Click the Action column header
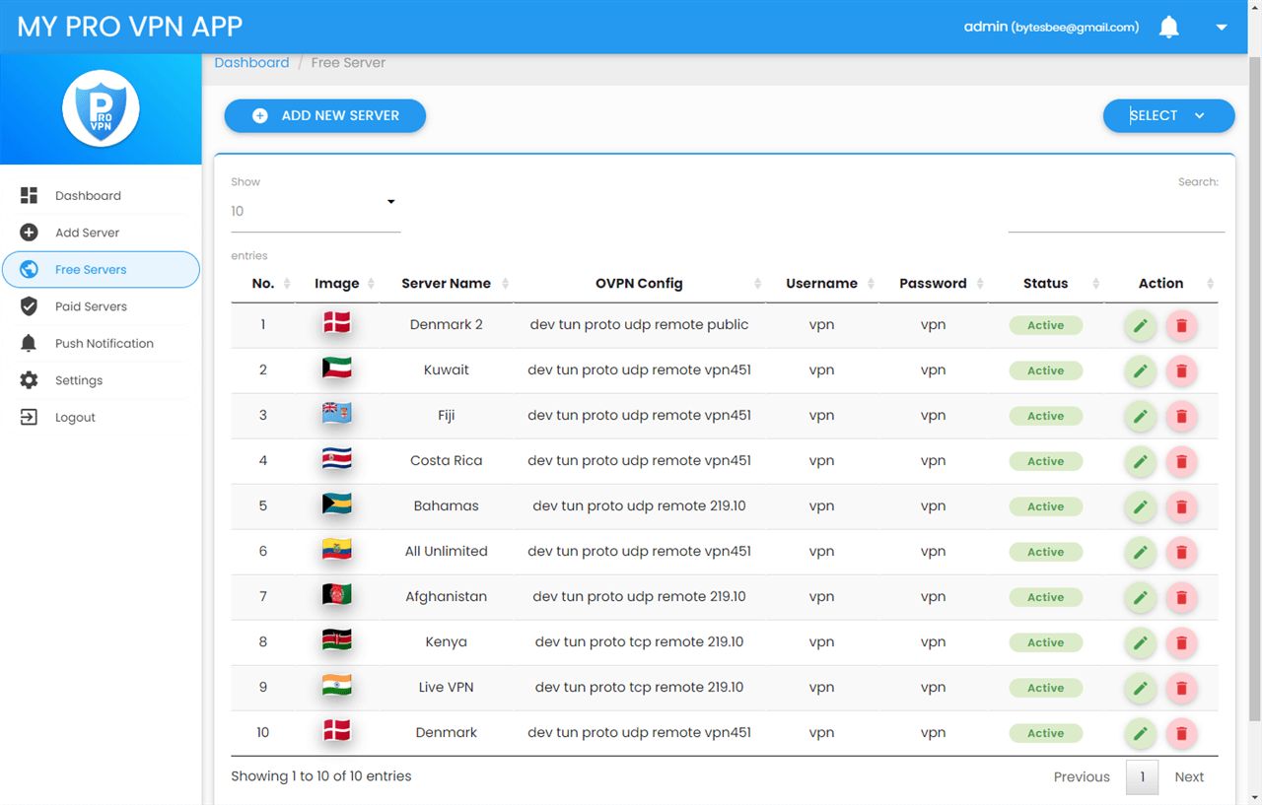Image resolution: width=1262 pixels, height=805 pixels. pyautogui.click(x=1160, y=283)
